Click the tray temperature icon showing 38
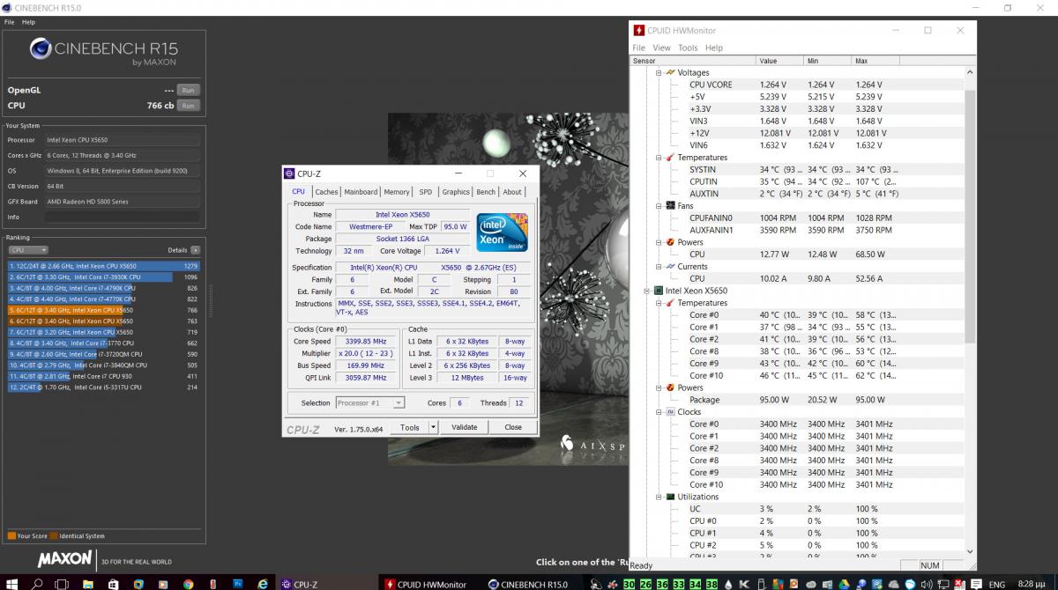The height and width of the screenshot is (590, 1058). (x=712, y=584)
